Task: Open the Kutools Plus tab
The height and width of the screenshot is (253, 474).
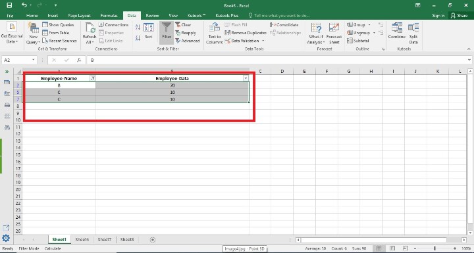Action: click(226, 15)
